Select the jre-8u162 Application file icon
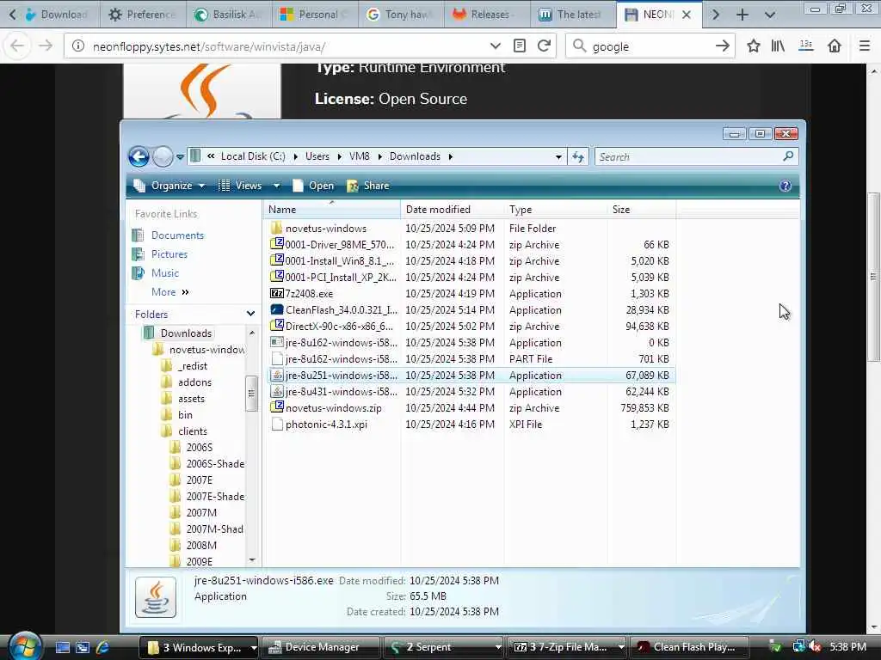 coord(276,342)
